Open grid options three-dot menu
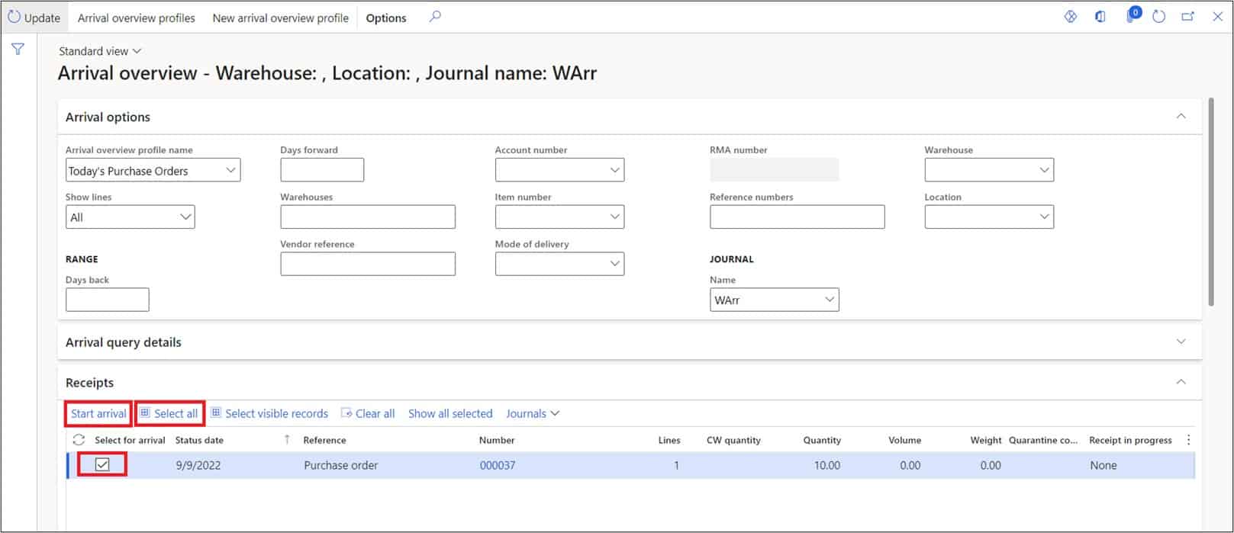This screenshot has width=1234, height=533. pos(1188,440)
